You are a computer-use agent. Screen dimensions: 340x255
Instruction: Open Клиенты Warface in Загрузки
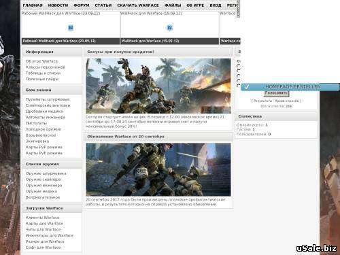42,218
